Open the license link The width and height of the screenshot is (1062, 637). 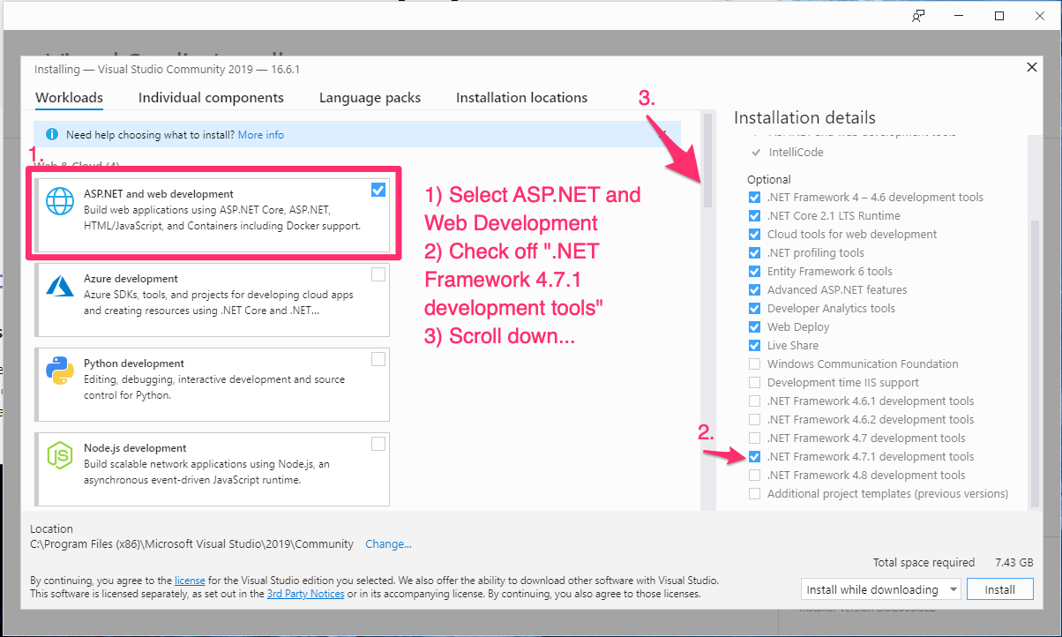point(190,581)
